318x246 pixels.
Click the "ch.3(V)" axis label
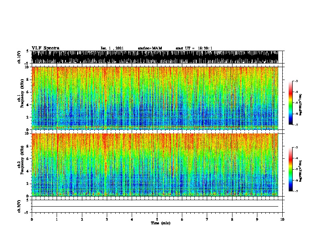coord(19,206)
